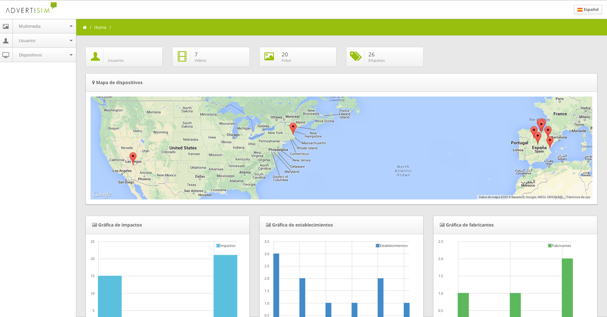Click the Impactos legend color swatch
This screenshot has width=607, height=317.
[x=218, y=246]
